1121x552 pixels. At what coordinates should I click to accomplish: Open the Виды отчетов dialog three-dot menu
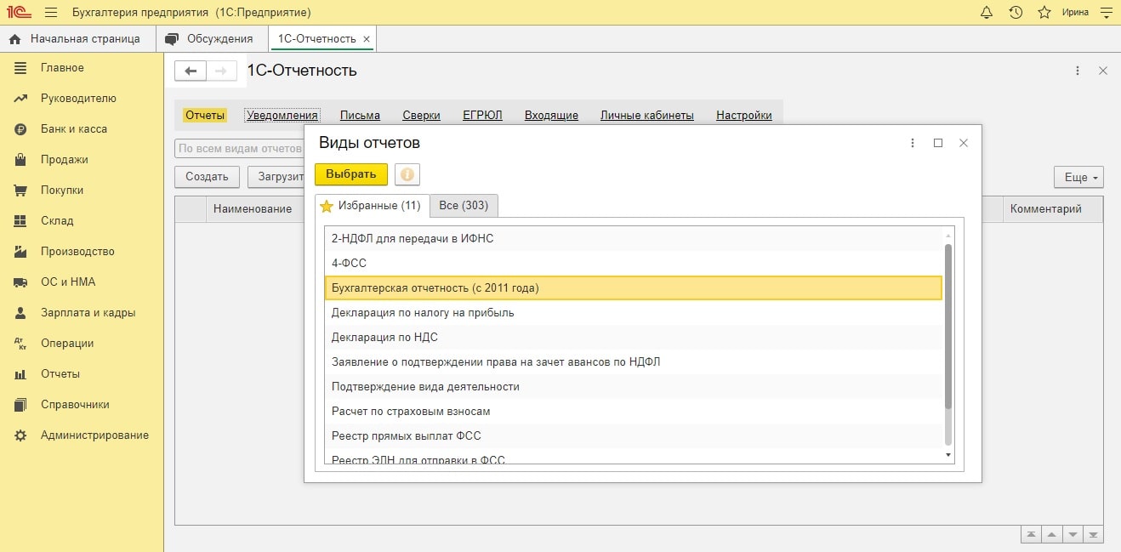coord(913,143)
